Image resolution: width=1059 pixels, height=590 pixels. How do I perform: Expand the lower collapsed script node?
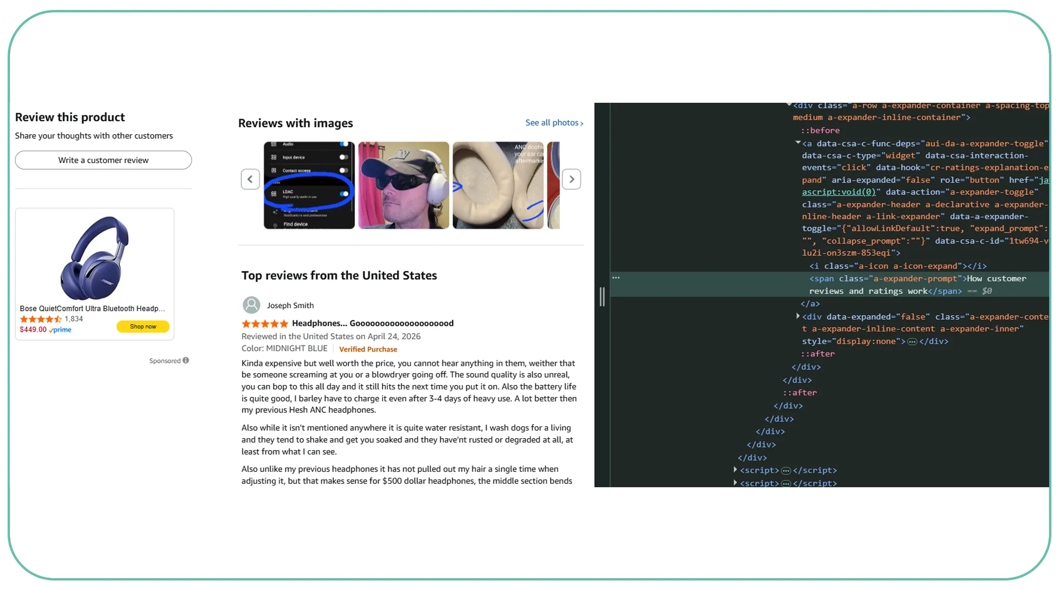coord(735,482)
